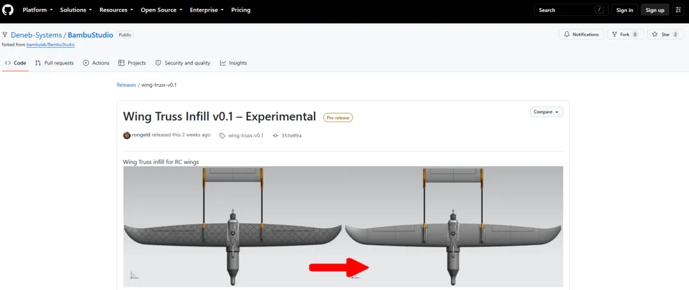This screenshot has height=290, width=689.
Task: Click the 'Wing Truss infill for RC wings' text
Action: tap(161, 162)
